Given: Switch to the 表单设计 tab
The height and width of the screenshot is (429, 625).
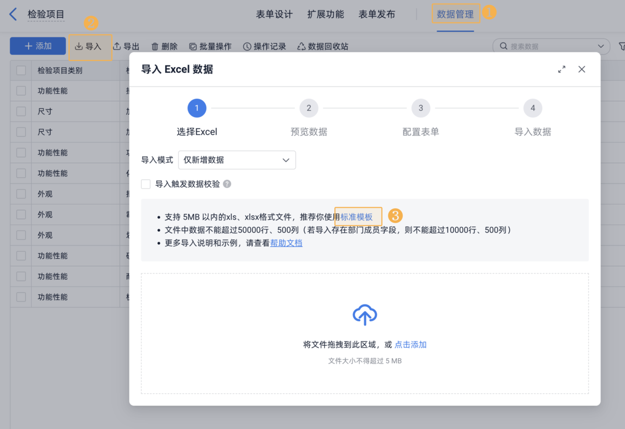Looking at the screenshot, I should pos(274,15).
